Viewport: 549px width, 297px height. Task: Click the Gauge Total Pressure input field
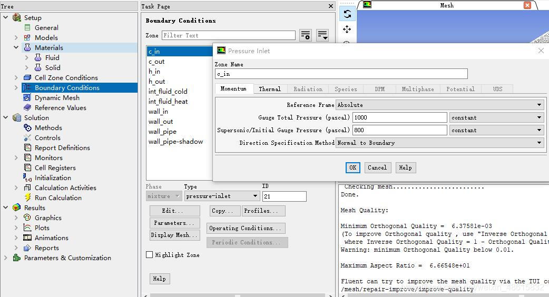click(399, 117)
